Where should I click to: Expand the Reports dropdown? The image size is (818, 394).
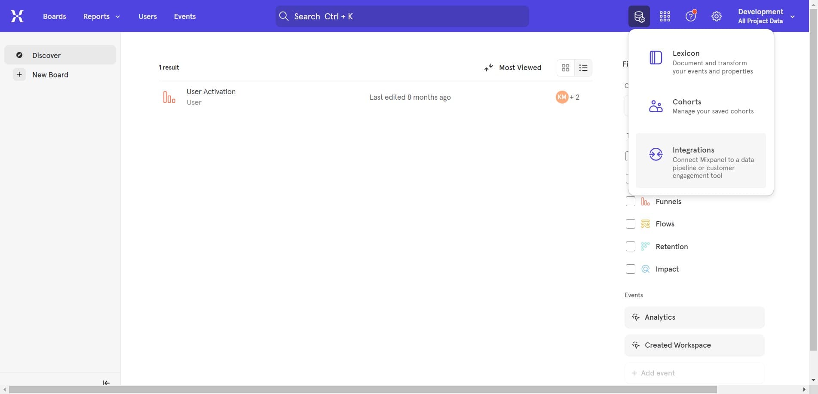tap(101, 16)
